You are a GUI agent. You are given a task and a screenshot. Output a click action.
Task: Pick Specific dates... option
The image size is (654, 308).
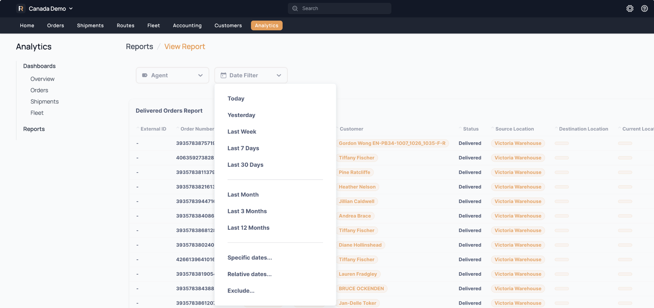pos(250,258)
